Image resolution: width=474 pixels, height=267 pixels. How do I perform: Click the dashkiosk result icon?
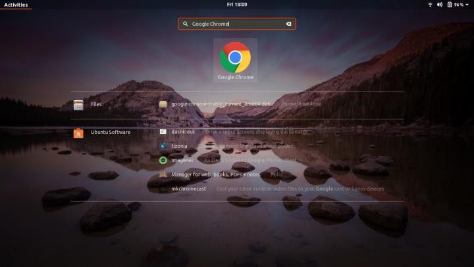click(163, 132)
